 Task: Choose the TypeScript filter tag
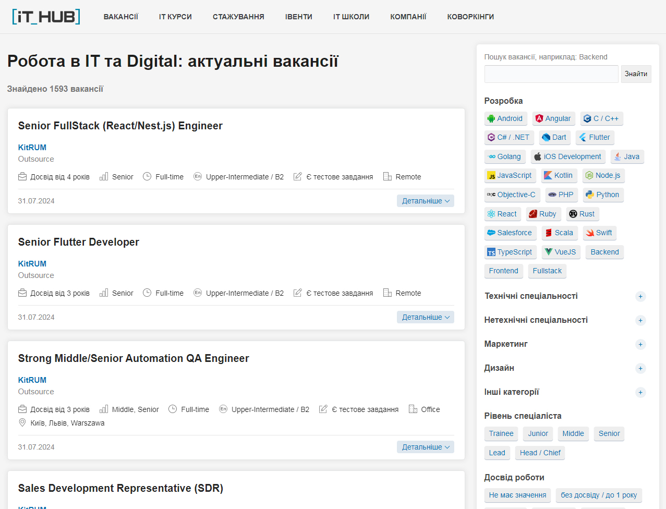510,252
